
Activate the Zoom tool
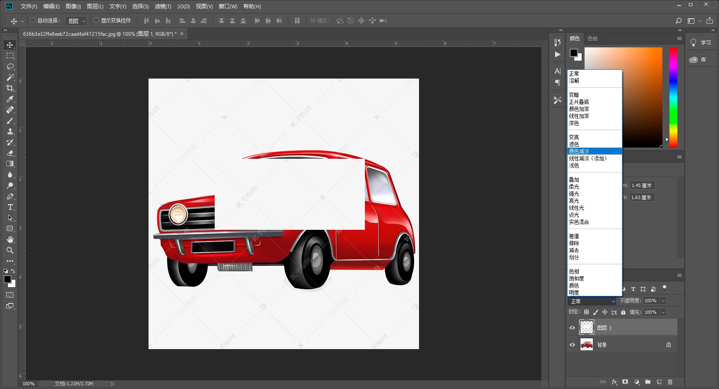click(10, 250)
